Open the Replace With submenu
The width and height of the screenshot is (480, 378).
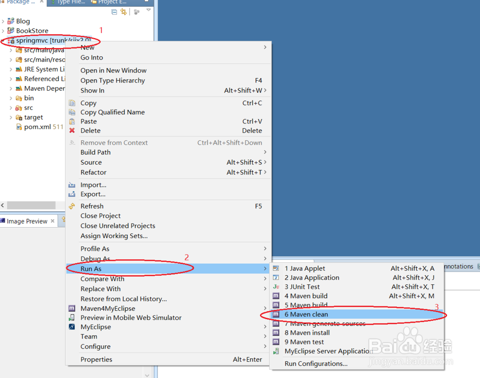point(168,289)
